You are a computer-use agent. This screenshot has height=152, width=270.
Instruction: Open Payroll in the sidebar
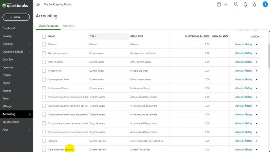click(x=6, y=83)
